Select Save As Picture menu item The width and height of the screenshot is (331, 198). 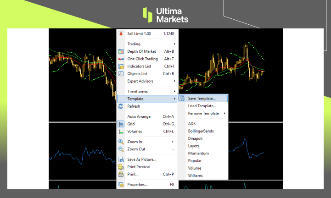[x=147, y=159]
